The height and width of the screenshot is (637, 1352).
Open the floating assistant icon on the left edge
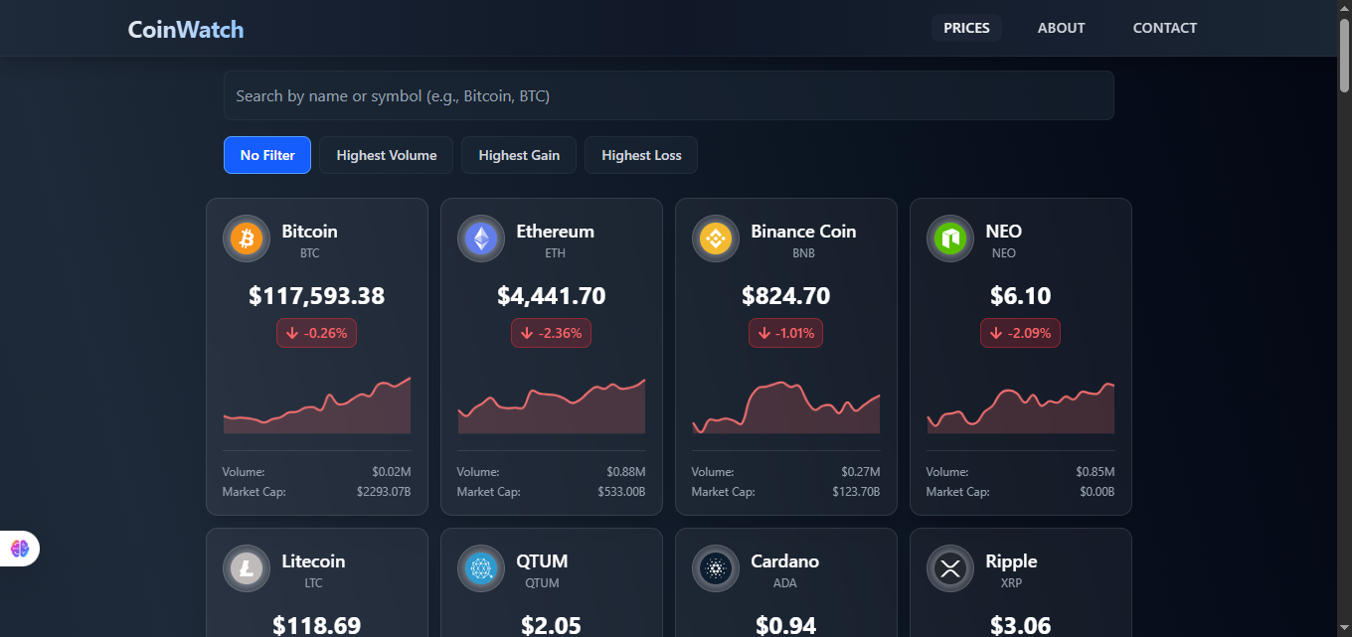(x=19, y=548)
